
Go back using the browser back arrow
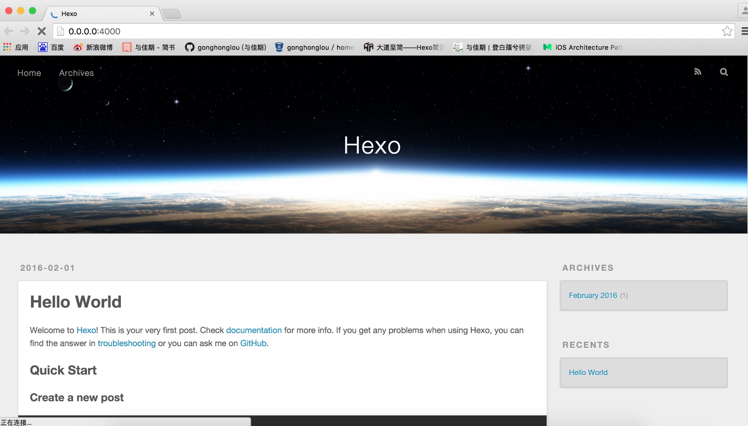[9, 32]
